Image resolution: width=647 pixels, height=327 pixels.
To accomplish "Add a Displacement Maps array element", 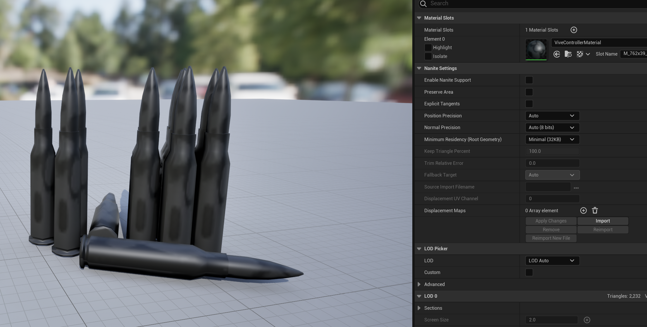I will tap(583, 210).
